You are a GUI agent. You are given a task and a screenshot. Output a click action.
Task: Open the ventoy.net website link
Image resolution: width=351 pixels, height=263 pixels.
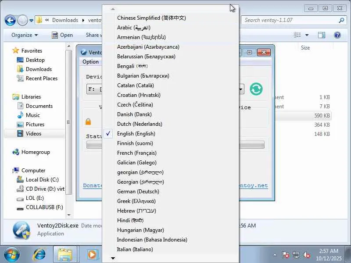click(253, 185)
